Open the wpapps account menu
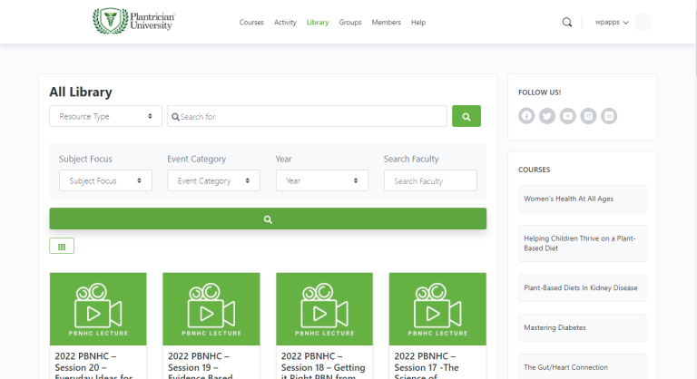Screen dimensions: 697x379 click(611, 23)
